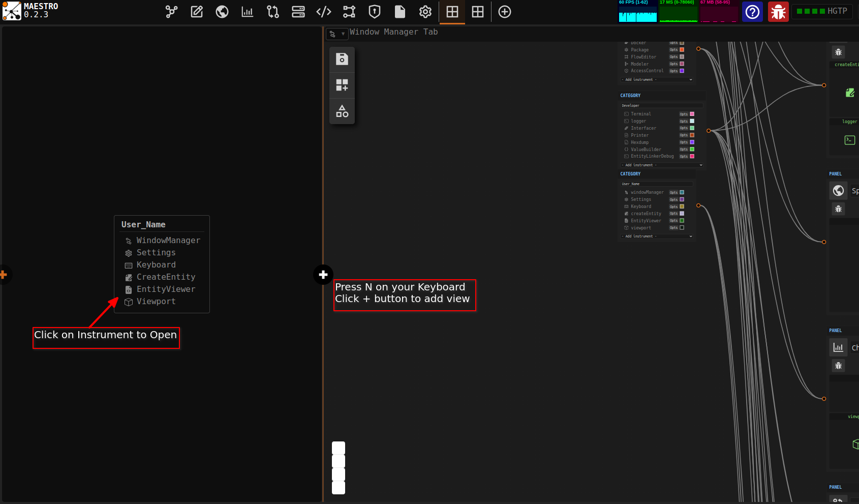Click the MAESTRO logo
Viewport: 859px width, 504px height.
point(12,11)
